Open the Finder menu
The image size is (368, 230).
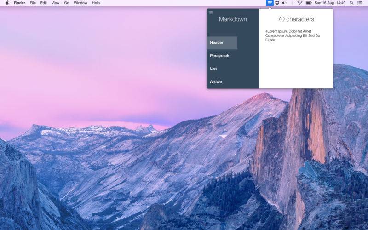coord(19,3)
